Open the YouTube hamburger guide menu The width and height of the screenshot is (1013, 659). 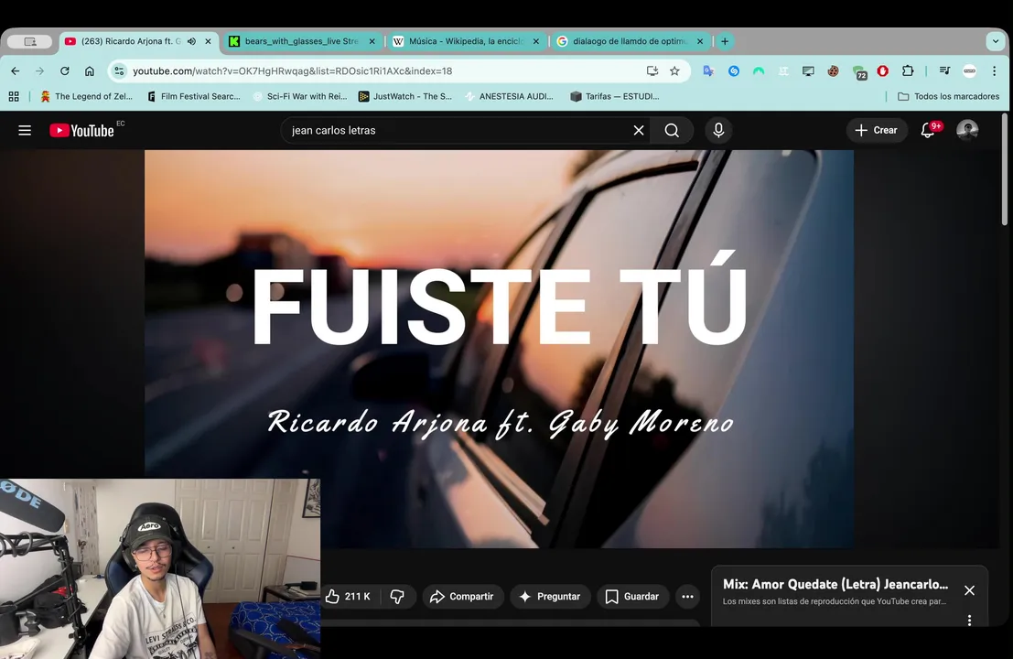(x=25, y=131)
